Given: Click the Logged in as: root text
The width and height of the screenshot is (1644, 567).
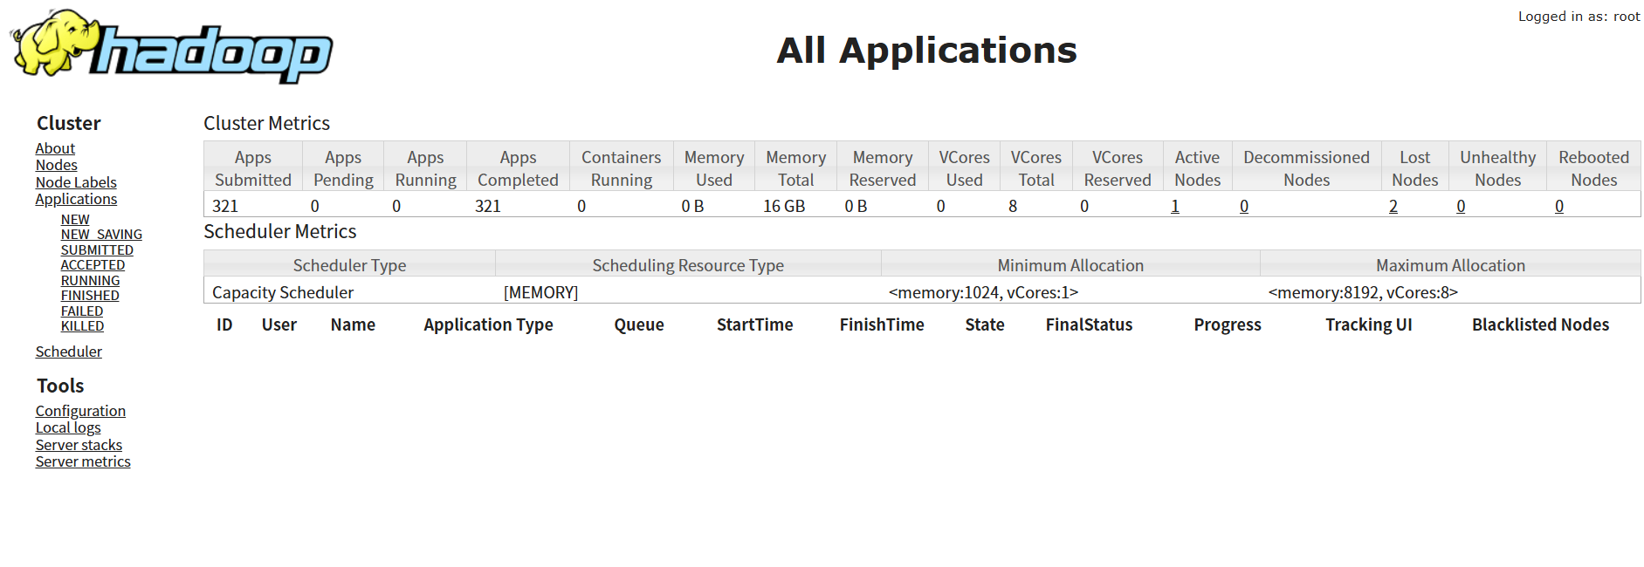Looking at the screenshot, I should pos(1579,17).
